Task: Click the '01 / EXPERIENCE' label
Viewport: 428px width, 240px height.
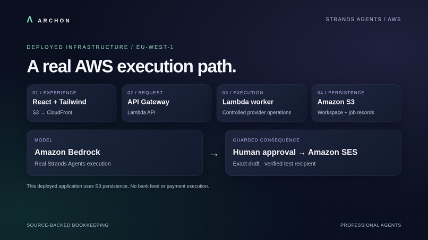Action: click(x=54, y=93)
